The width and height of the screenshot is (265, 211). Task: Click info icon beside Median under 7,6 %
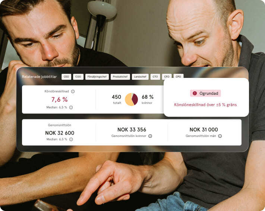click(x=71, y=107)
